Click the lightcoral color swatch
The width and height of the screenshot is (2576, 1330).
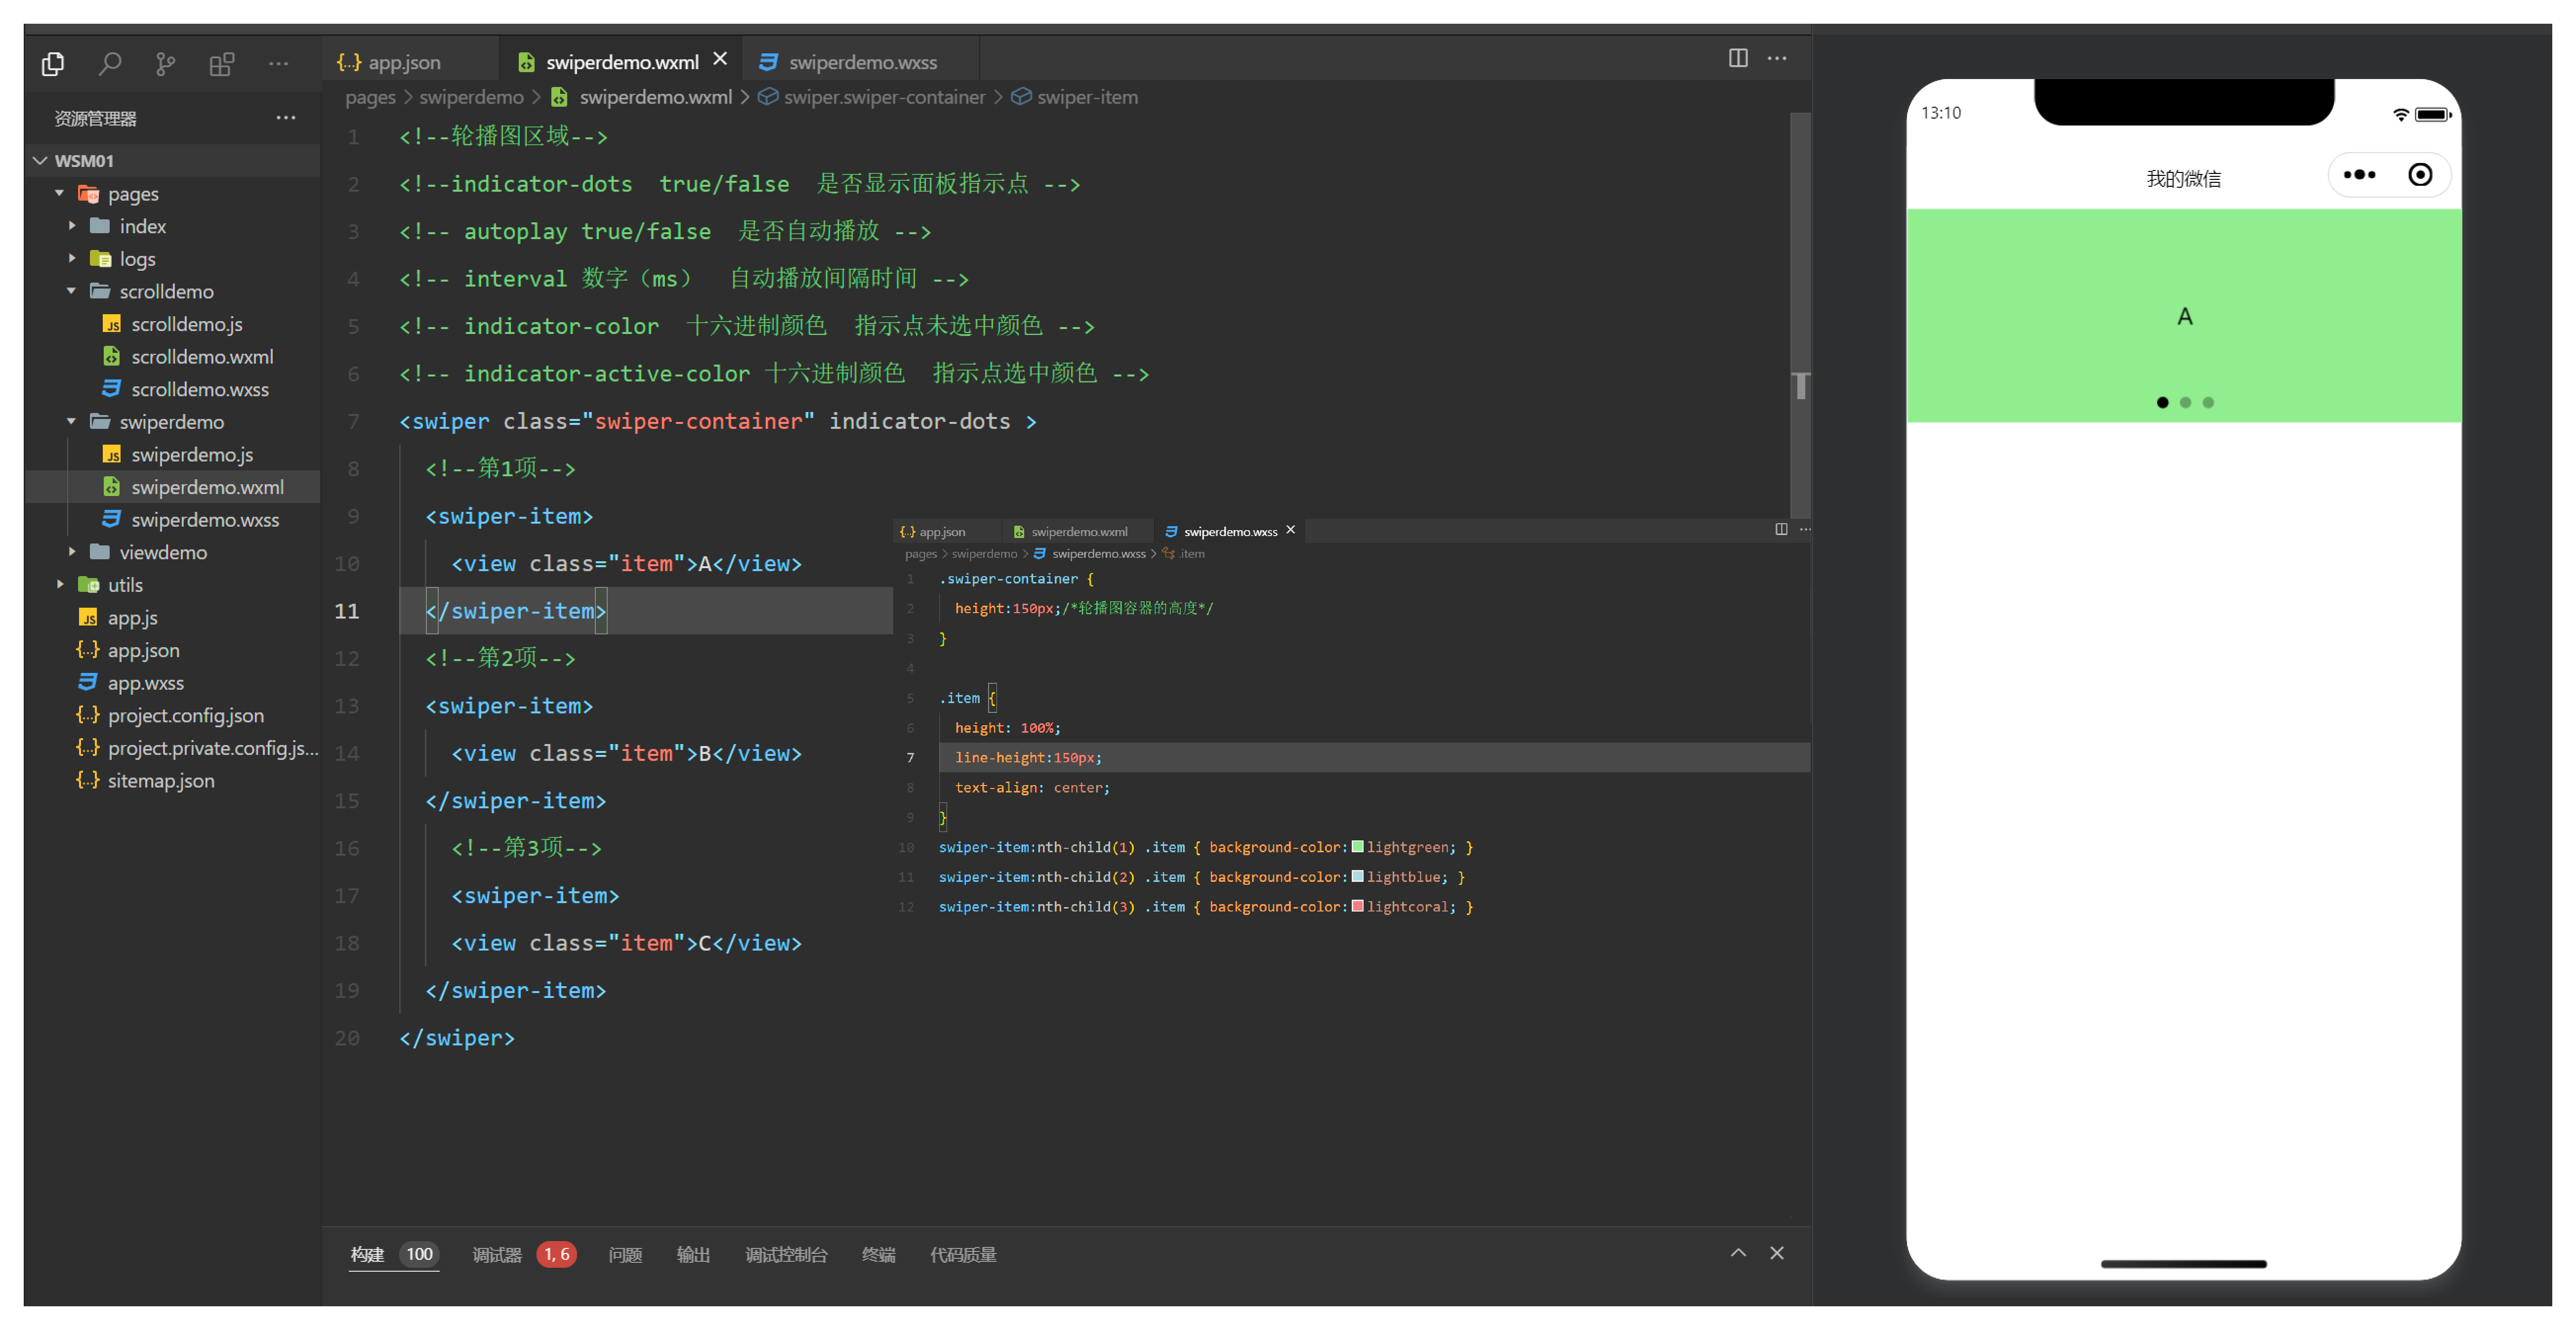[1357, 906]
